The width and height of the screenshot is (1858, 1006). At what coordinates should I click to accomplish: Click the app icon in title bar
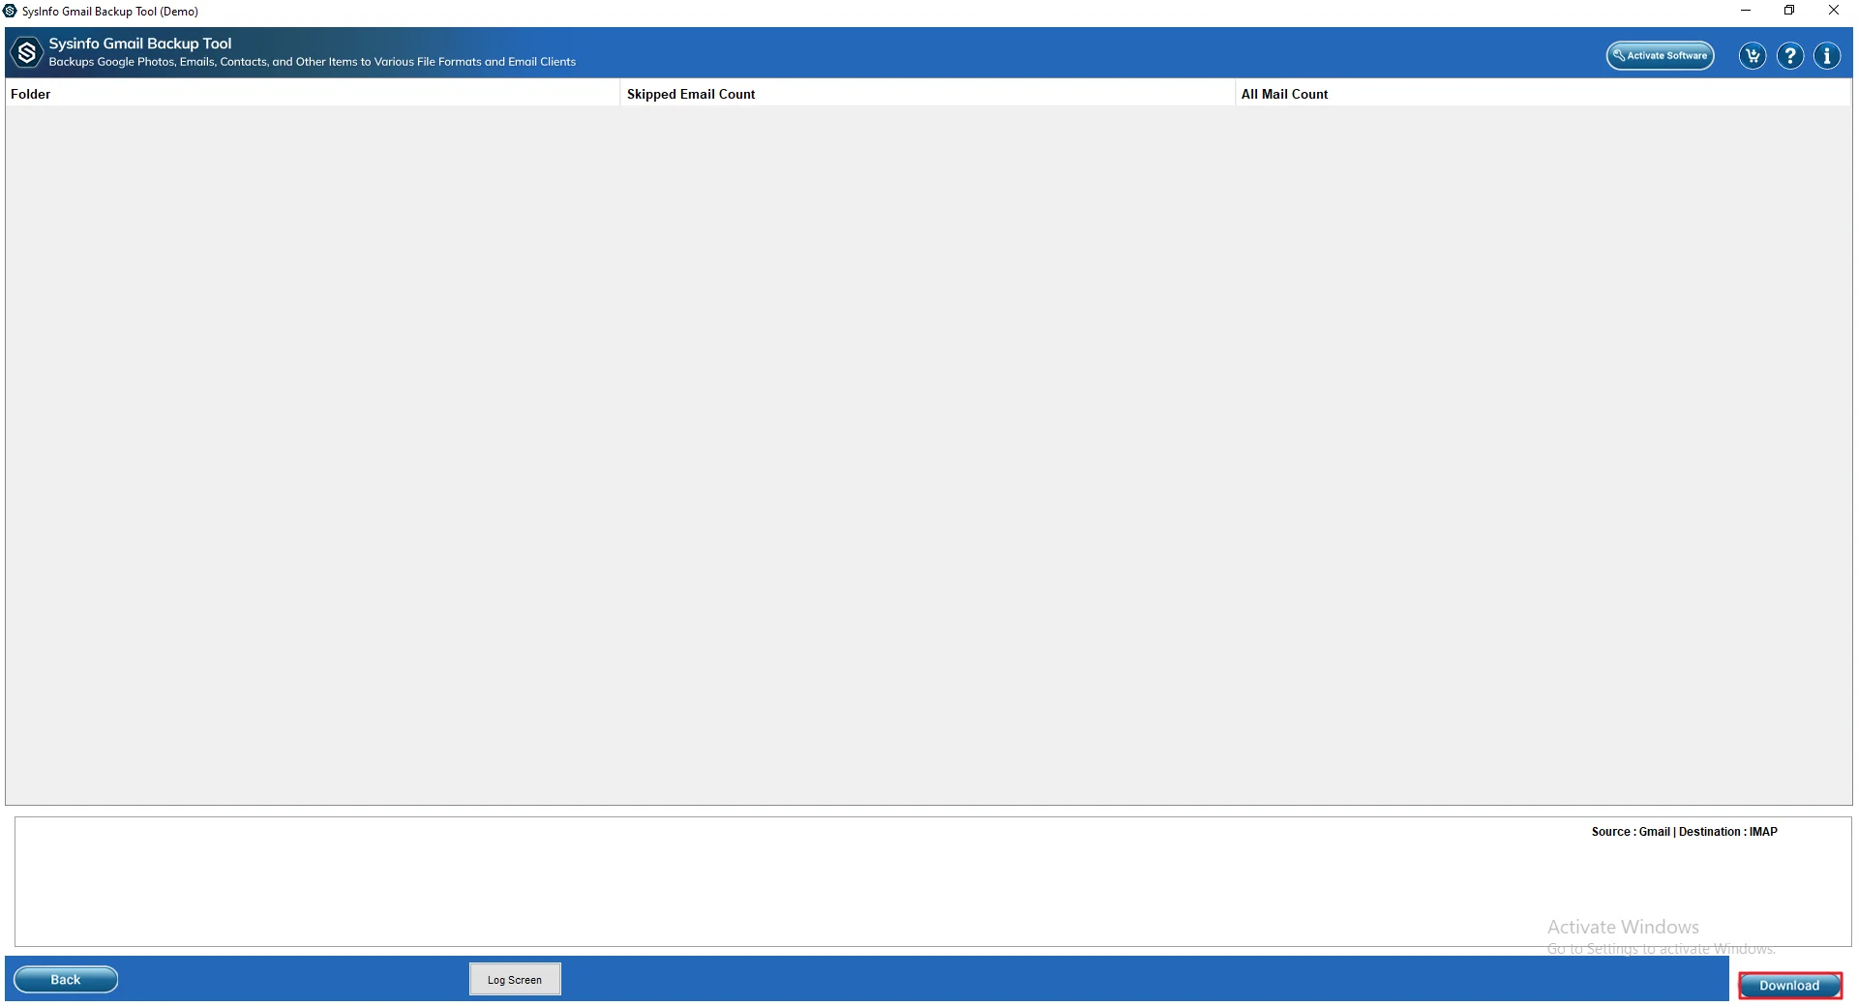[11, 12]
